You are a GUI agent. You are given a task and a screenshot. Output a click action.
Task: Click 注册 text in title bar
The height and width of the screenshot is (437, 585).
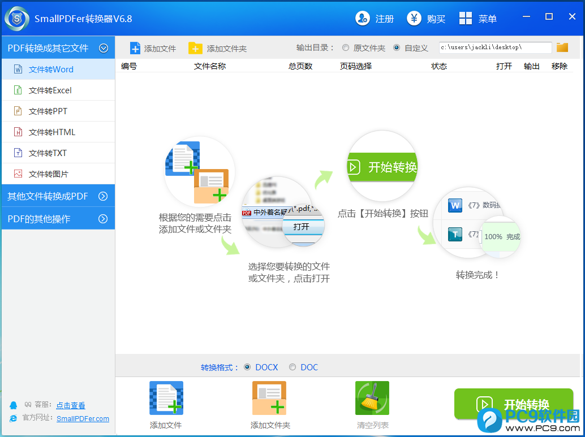click(x=385, y=19)
